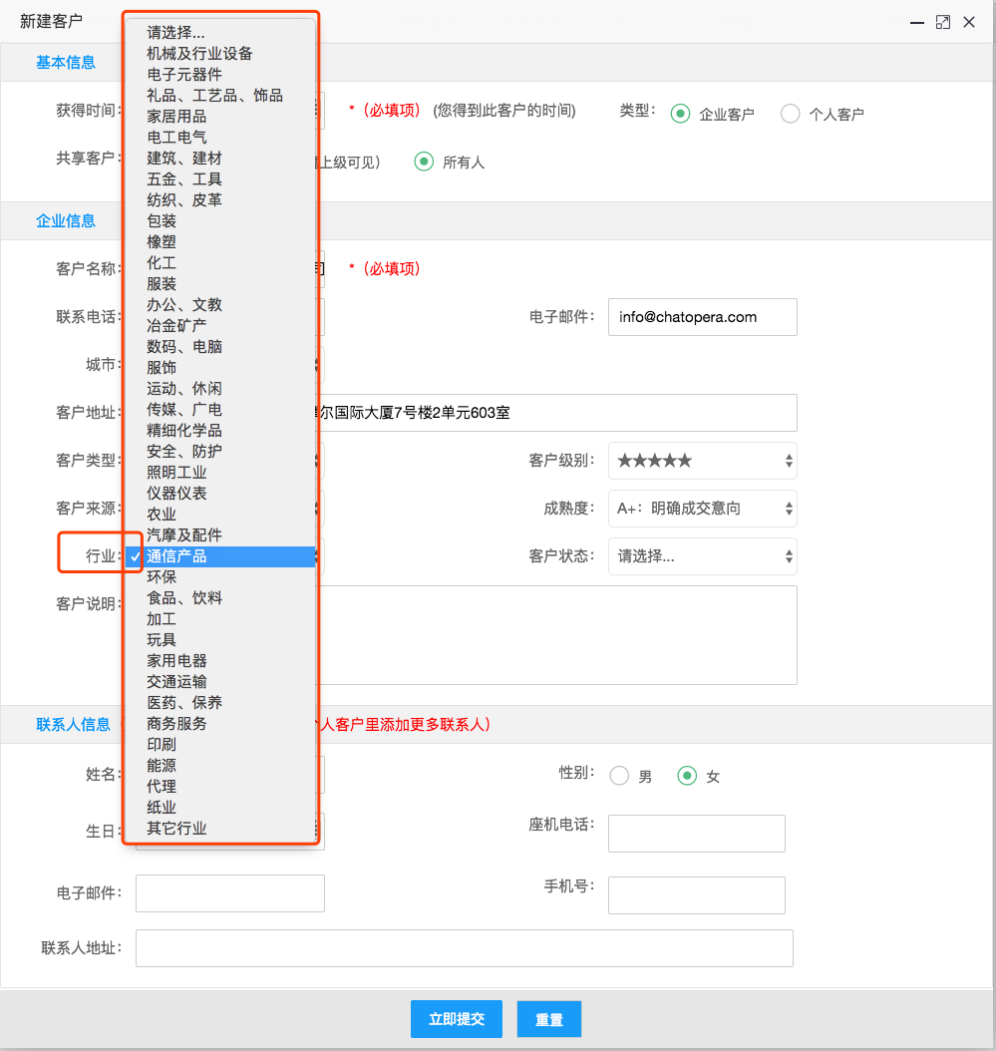Click the email field showing info@chatopera.com

(702, 317)
